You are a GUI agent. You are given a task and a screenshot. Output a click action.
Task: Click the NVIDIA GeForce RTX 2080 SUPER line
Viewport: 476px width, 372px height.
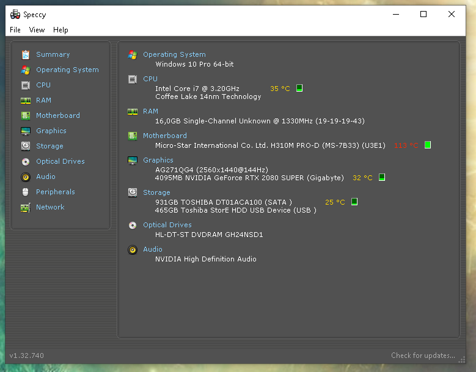249,178
